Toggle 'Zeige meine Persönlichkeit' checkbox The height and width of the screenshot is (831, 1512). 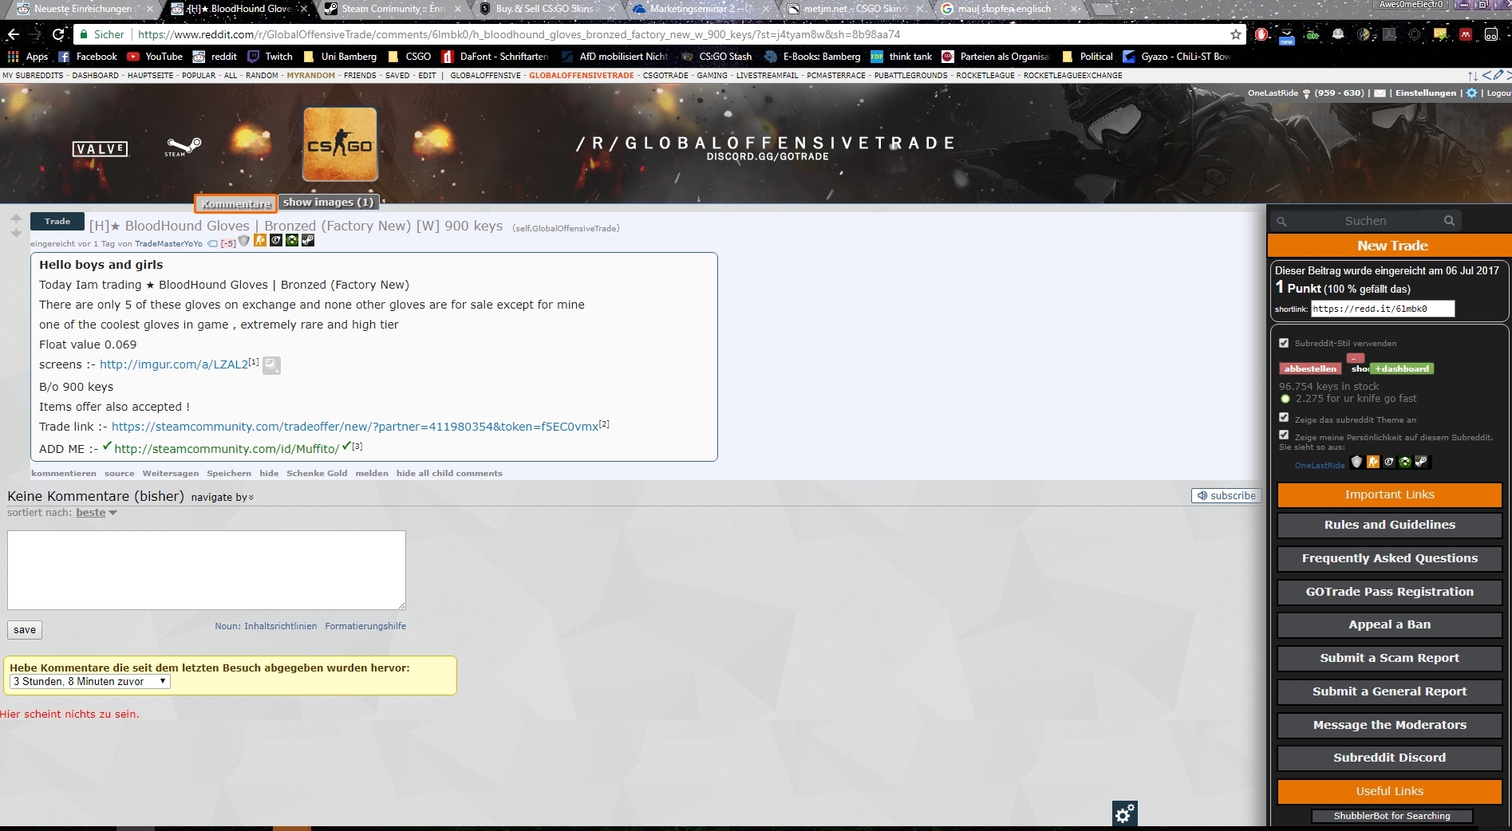click(1284, 435)
